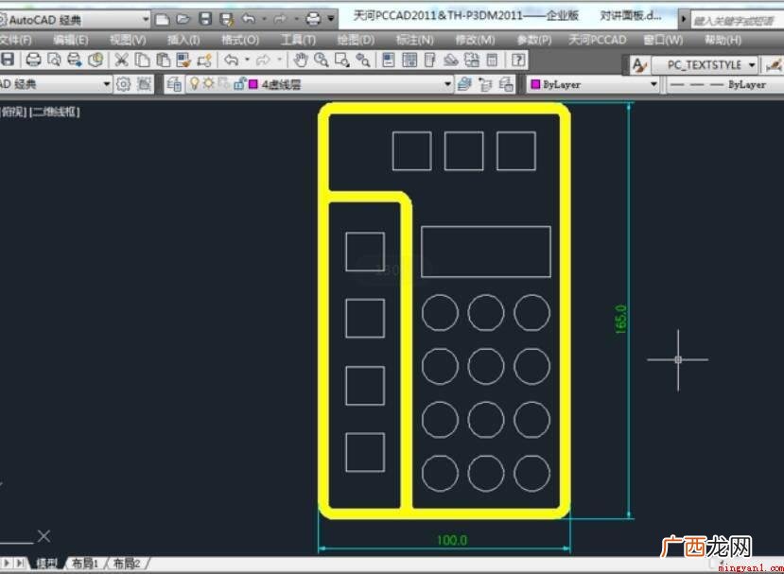Expand the 4虚线层 layer dropdown

tap(447, 84)
